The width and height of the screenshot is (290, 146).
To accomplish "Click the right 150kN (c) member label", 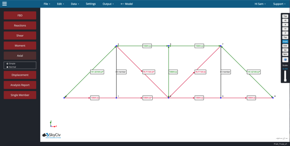I will (199, 46).
